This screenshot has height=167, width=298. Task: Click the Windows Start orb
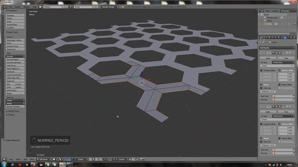click(4, 164)
